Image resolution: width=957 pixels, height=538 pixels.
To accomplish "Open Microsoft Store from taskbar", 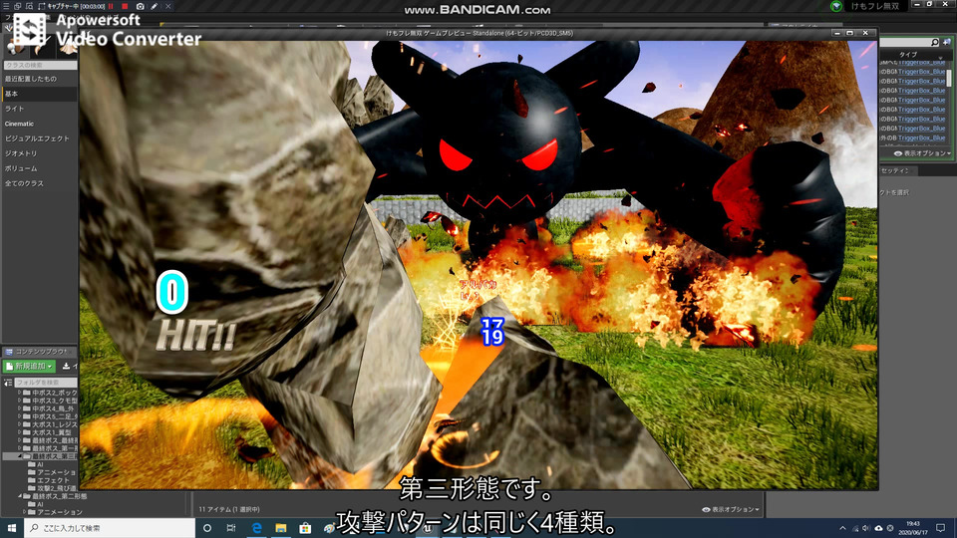I will pos(305,528).
